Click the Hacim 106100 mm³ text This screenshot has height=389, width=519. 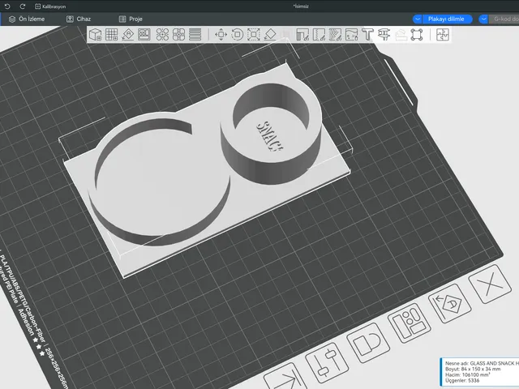click(x=467, y=374)
